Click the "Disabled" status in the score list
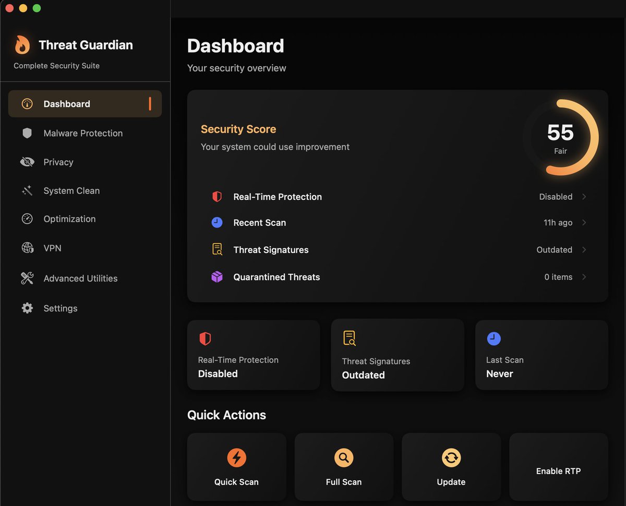This screenshot has width=626, height=506. pyautogui.click(x=556, y=197)
